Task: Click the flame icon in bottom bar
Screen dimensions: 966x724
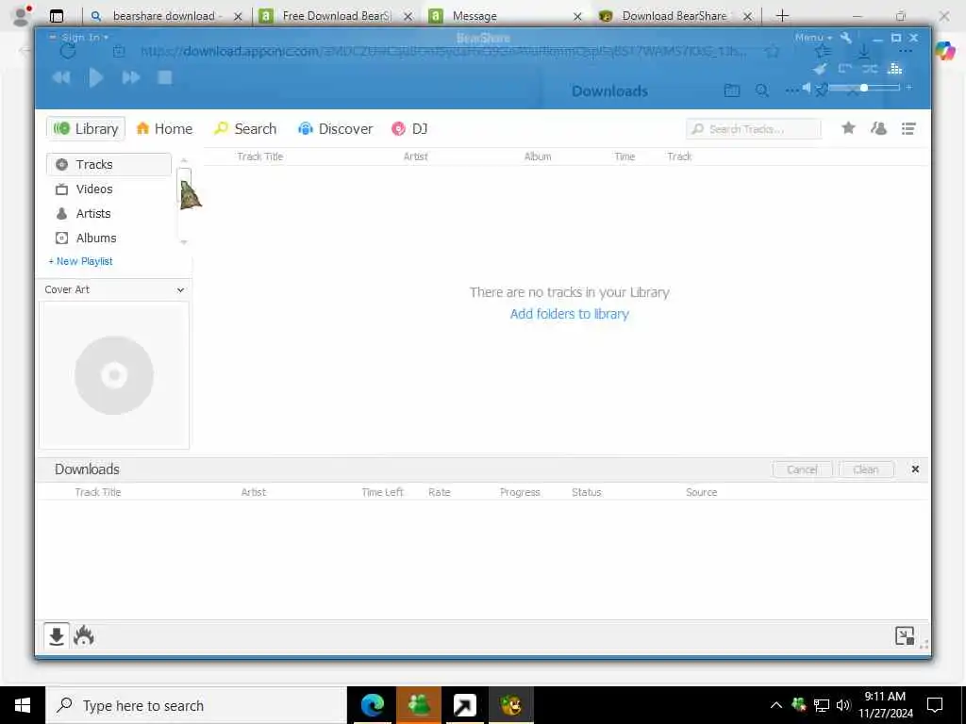Action: (x=84, y=636)
